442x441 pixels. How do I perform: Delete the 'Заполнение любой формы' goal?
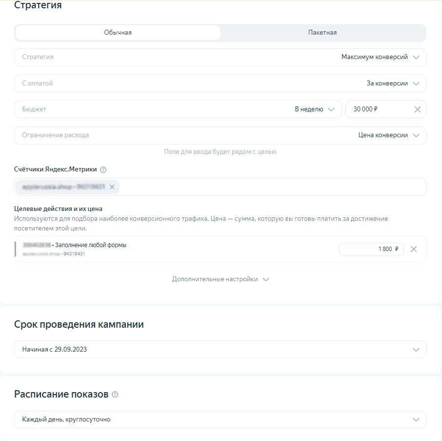pyautogui.click(x=413, y=249)
